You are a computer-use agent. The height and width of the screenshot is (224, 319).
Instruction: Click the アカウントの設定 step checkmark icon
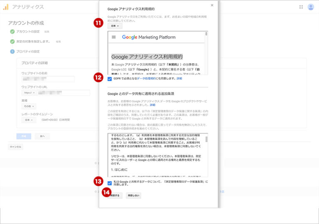pos(12,32)
